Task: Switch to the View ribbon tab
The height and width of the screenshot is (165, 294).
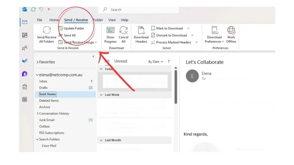Action: (112, 20)
